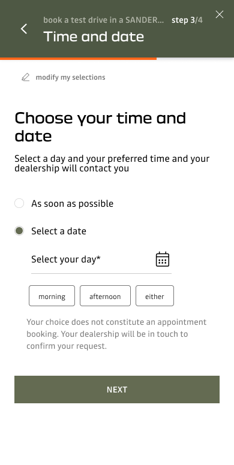Choose the morning time slot
The image size is (234, 465).
(52, 295)
